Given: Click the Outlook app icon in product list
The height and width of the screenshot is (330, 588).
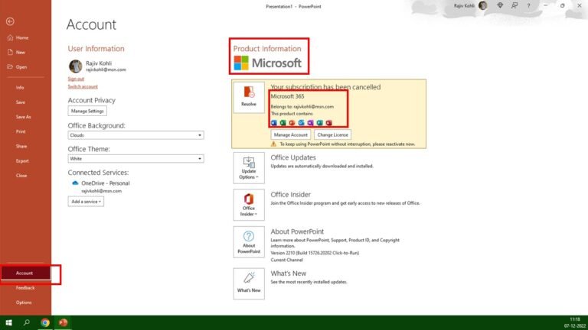Looking at the screenshot, I should [x=301, y=123].
